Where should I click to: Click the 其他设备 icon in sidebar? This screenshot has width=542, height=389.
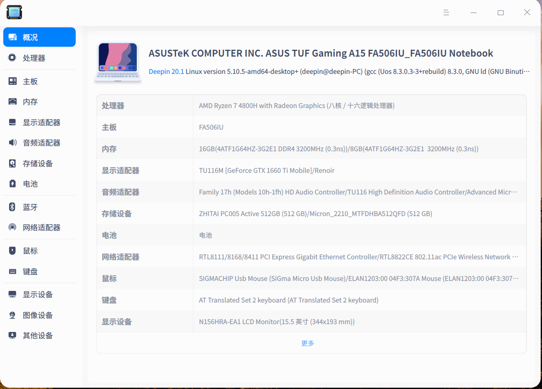[13, 335]
